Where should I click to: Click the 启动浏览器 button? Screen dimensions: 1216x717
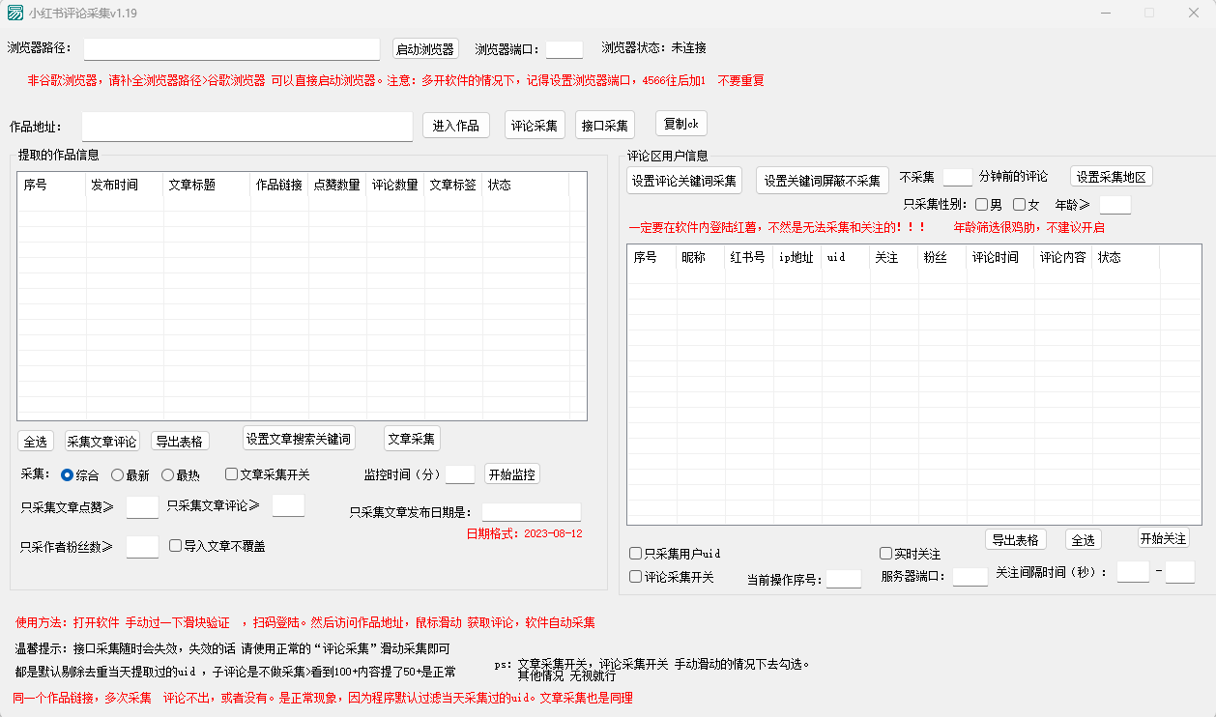click(424, 49)
